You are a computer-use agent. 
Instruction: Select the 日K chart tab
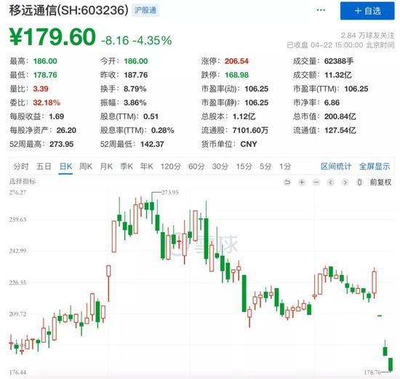coord(65,167)
